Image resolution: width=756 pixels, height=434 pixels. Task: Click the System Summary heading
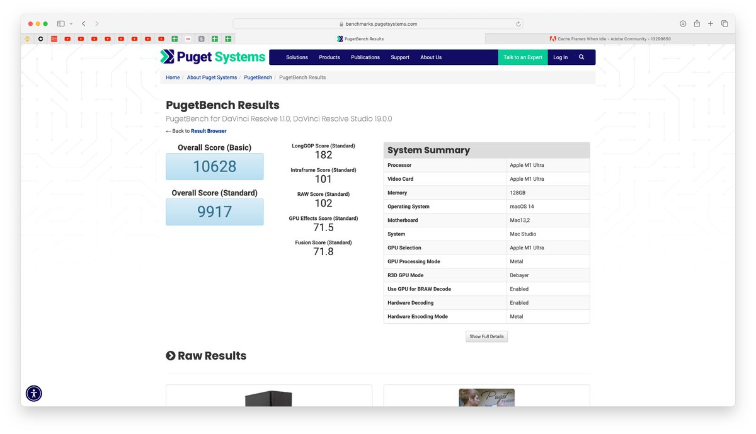pyautogui.click(x=428, y=150)
